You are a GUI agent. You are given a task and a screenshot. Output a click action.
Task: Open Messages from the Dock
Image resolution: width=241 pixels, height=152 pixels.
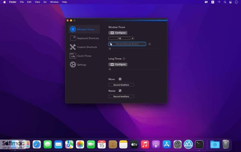[48, 144]
